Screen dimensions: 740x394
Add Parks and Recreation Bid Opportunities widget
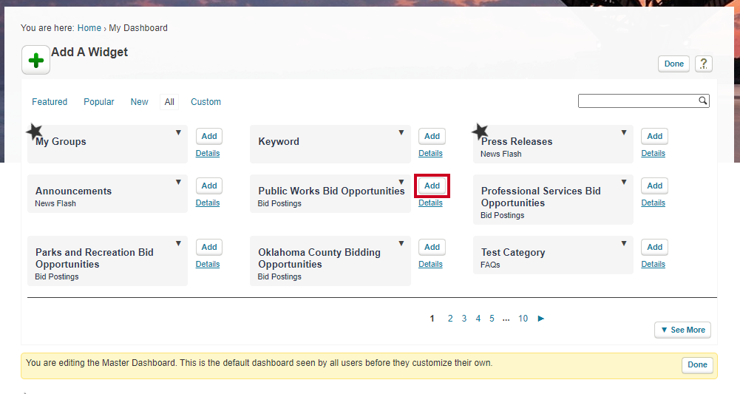coord(209,247)
